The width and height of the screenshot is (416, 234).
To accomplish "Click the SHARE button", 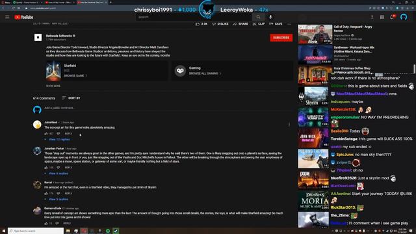I will [240, 24].
